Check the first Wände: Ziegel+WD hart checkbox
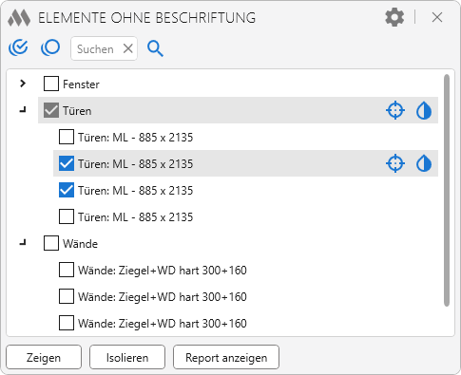 [67, 270]
